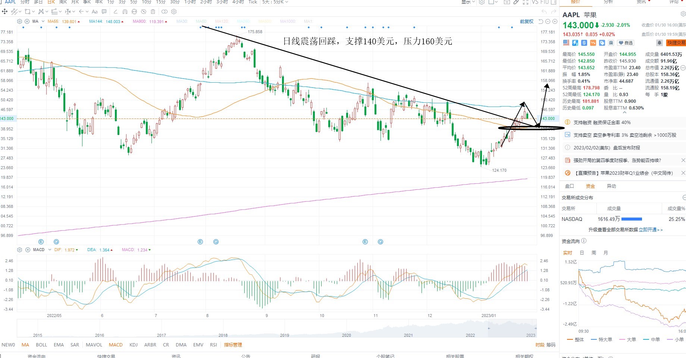Open the 前复权 adjustment selector
The height and width of the screenshot is (358, 686).
coord(527,22)
